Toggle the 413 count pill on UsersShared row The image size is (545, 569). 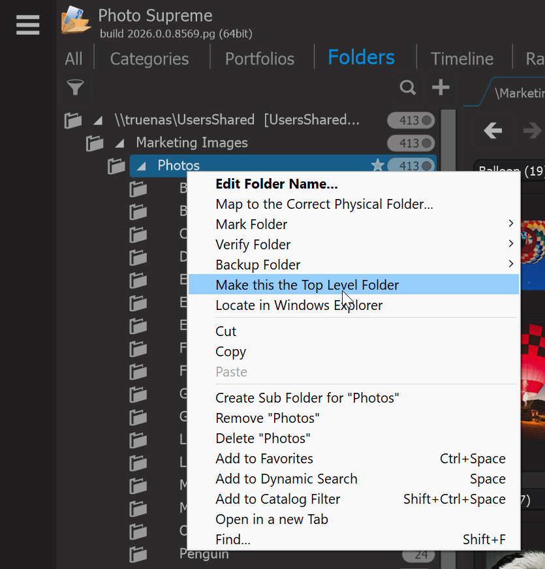click(x=411, y=121)
